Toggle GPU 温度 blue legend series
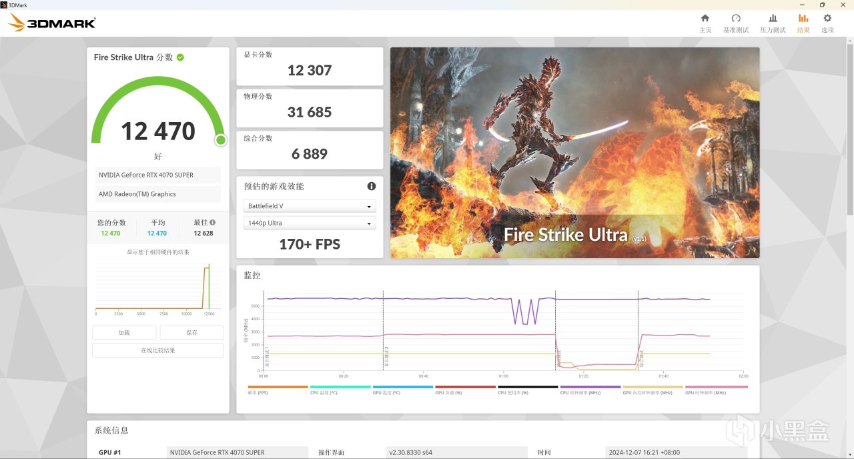This screenshot has width=854, height=459. click(x=402, y=390)
